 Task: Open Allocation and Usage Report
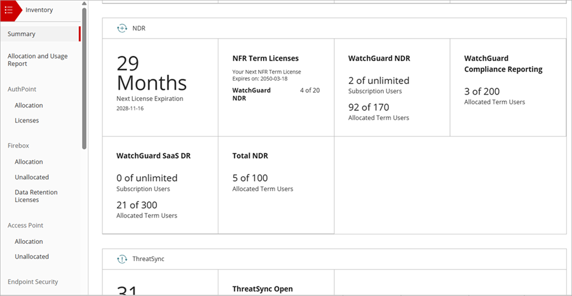37,60
